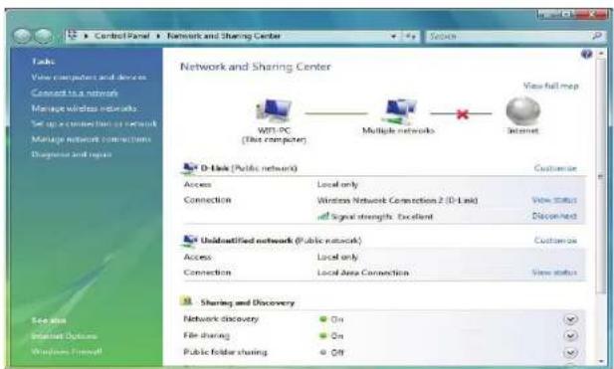This screenshot has width=614, height=369.
Task: Click the red X broken connection mark
Action: (x=463, y=113)
